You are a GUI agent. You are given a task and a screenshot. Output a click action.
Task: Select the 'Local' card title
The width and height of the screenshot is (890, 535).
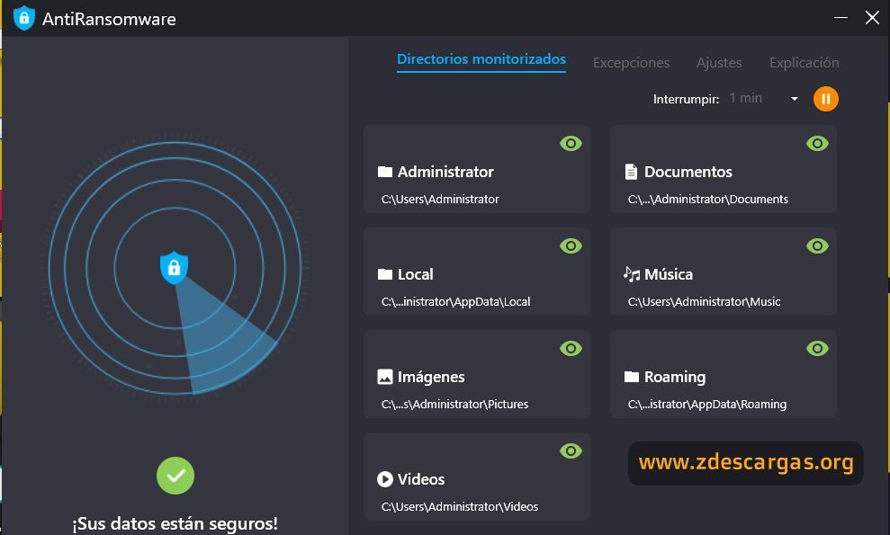pos(416,274)
